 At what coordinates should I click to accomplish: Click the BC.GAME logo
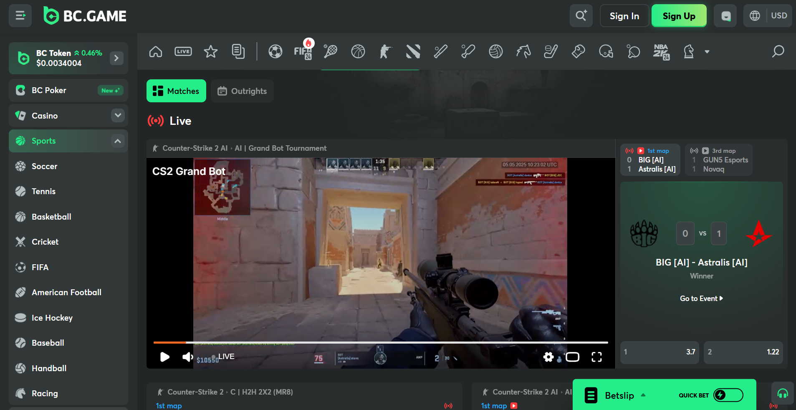[x=85, y=16]
